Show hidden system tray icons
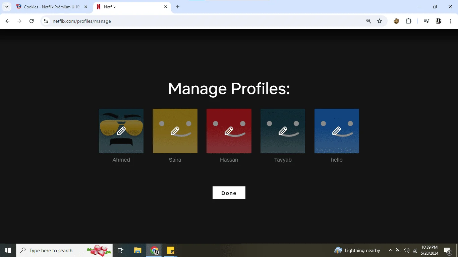The image size is (458, 257). (x=391, y=250)
